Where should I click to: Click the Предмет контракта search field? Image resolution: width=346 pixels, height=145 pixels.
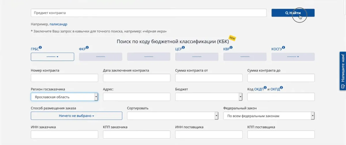pyautogui.click(x=148, y=13)
